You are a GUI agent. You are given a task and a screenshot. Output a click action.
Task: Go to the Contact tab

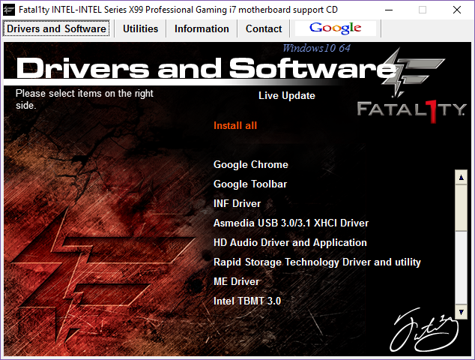point(264,28)
